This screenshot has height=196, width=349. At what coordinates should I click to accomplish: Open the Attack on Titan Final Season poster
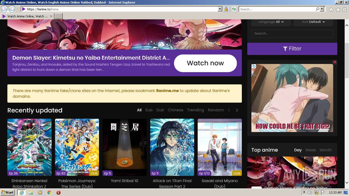pos(172,147)
